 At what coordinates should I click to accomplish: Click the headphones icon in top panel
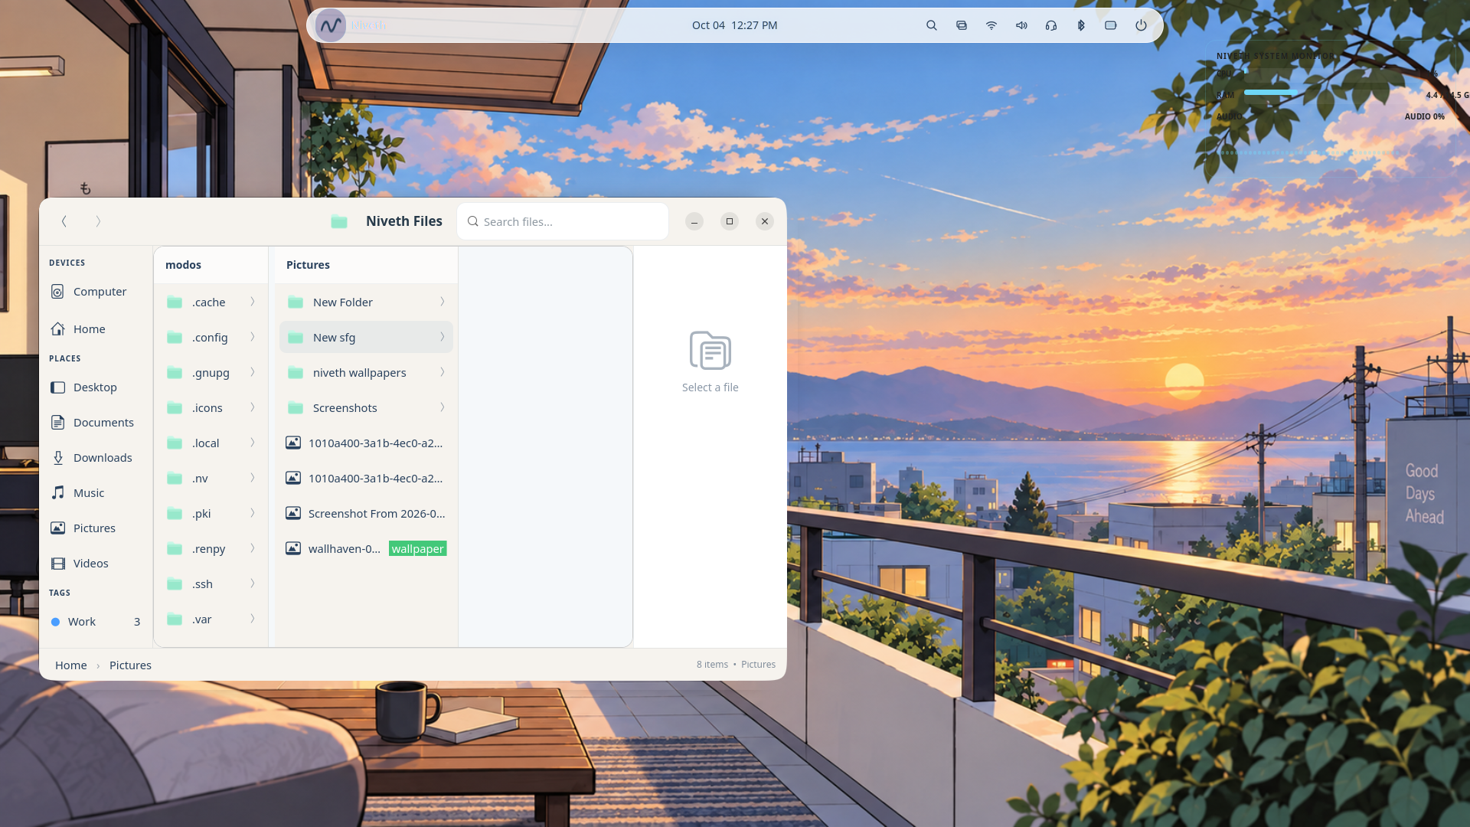pyautogui.click(x=1051, y=25)
